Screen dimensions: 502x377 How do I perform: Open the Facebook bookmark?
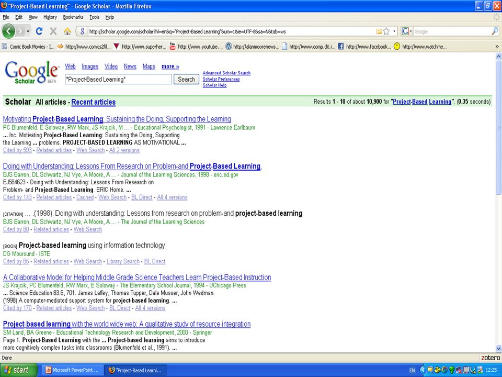click(x=364, y=47)
